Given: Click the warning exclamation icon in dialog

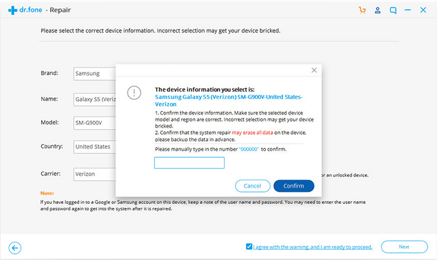Looking at the screenshot, I should pyautogui.click(x=134, y=93).
